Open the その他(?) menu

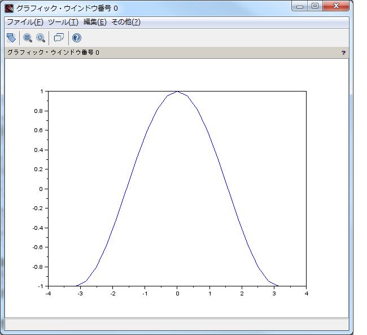(126, 22)
